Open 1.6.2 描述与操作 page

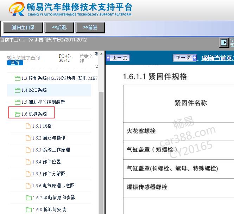pos(49,138)
